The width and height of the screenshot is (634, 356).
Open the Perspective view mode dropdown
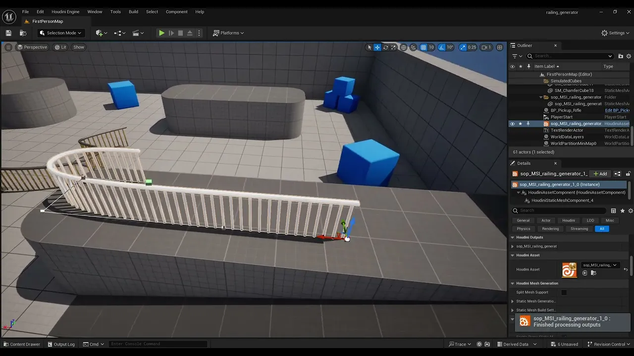tap(32, 47)
